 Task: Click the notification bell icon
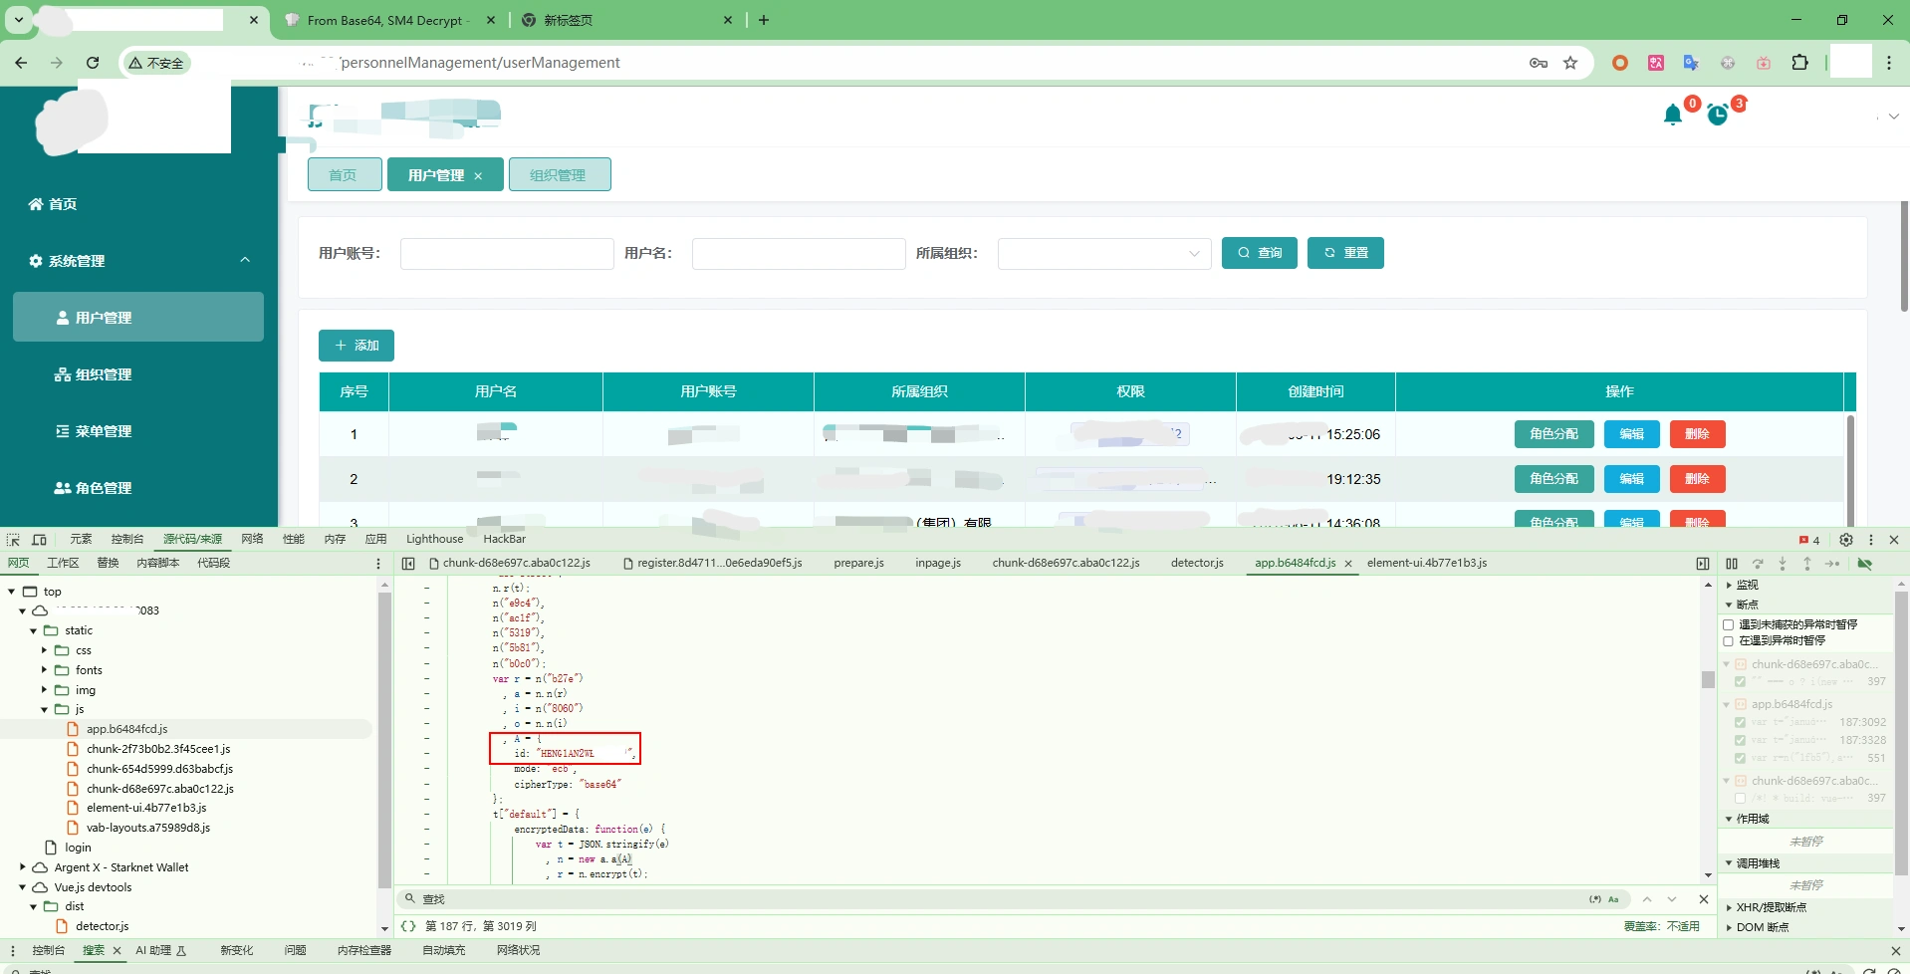pyautogui.click(x=1672, y=116)
